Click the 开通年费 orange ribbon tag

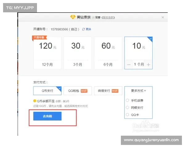tap(39, 38)
